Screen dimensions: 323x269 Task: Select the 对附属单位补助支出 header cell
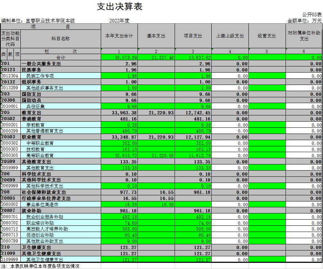pyautogui.click(x=304, y=36)
